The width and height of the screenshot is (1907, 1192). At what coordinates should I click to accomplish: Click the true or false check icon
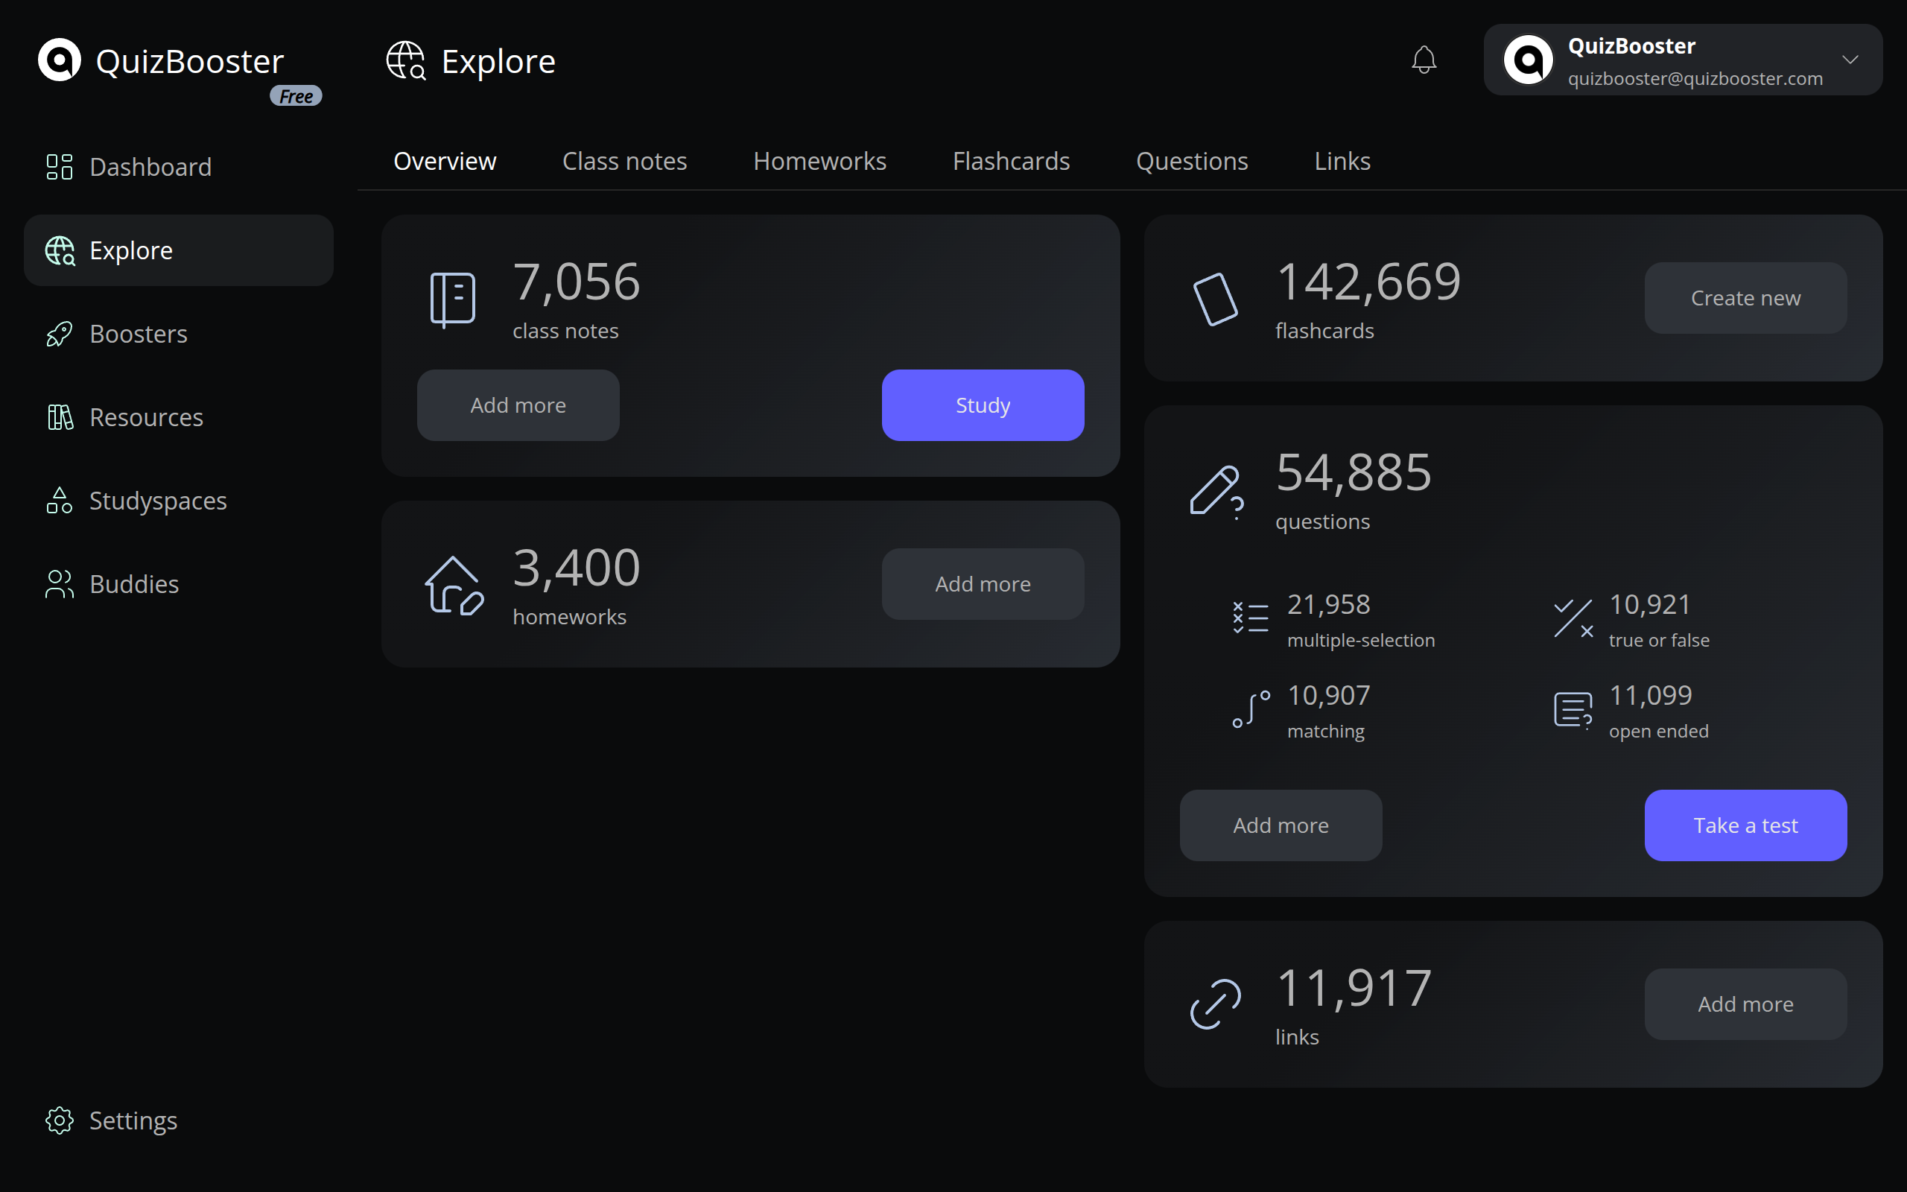click(1574, 618)
